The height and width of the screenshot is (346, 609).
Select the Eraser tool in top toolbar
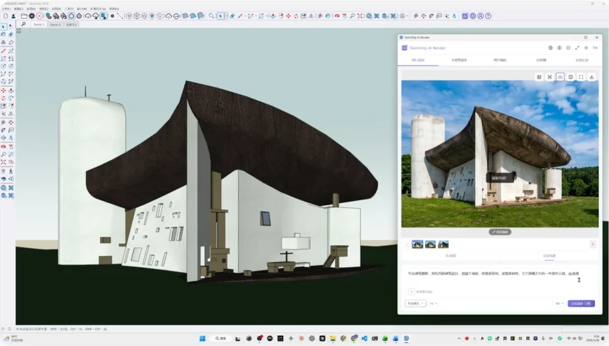click(x=232, y=16)
